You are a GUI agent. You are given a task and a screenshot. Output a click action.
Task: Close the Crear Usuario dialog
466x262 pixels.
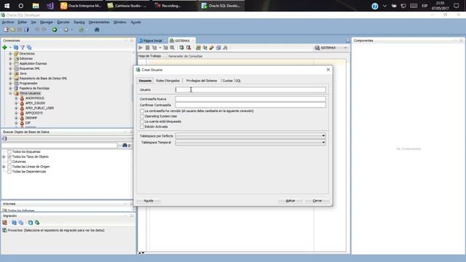pos(328,70)
